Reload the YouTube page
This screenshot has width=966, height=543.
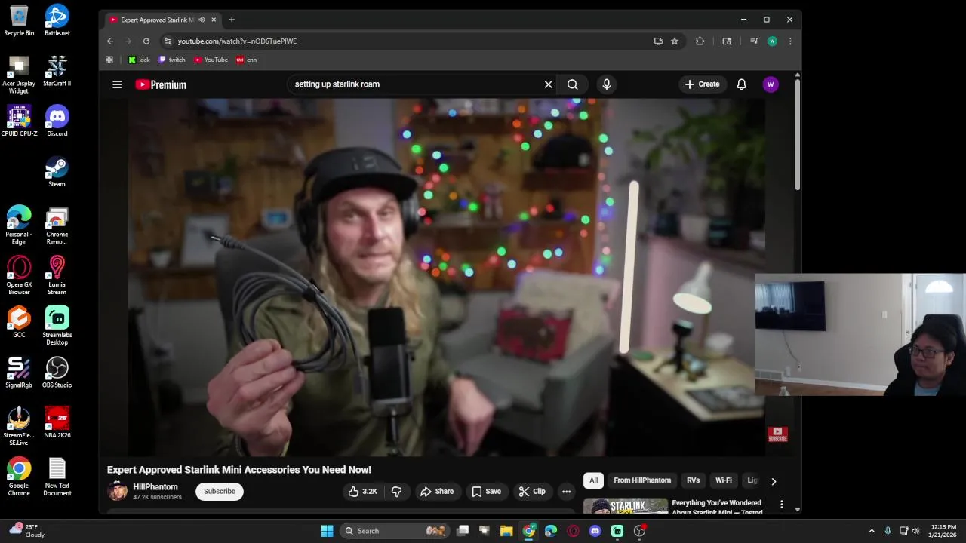[x=146, y=41]
